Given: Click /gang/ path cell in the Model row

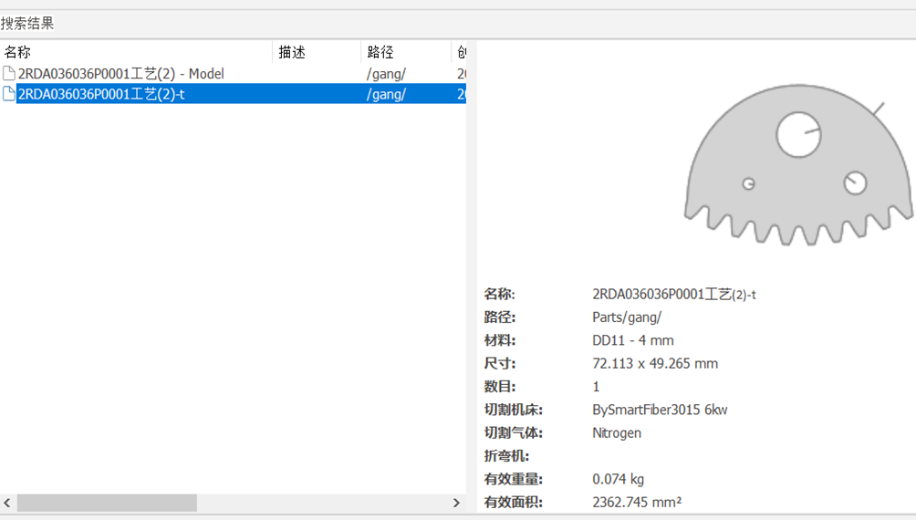Looking at the screenshot, I should coord(386,74).
